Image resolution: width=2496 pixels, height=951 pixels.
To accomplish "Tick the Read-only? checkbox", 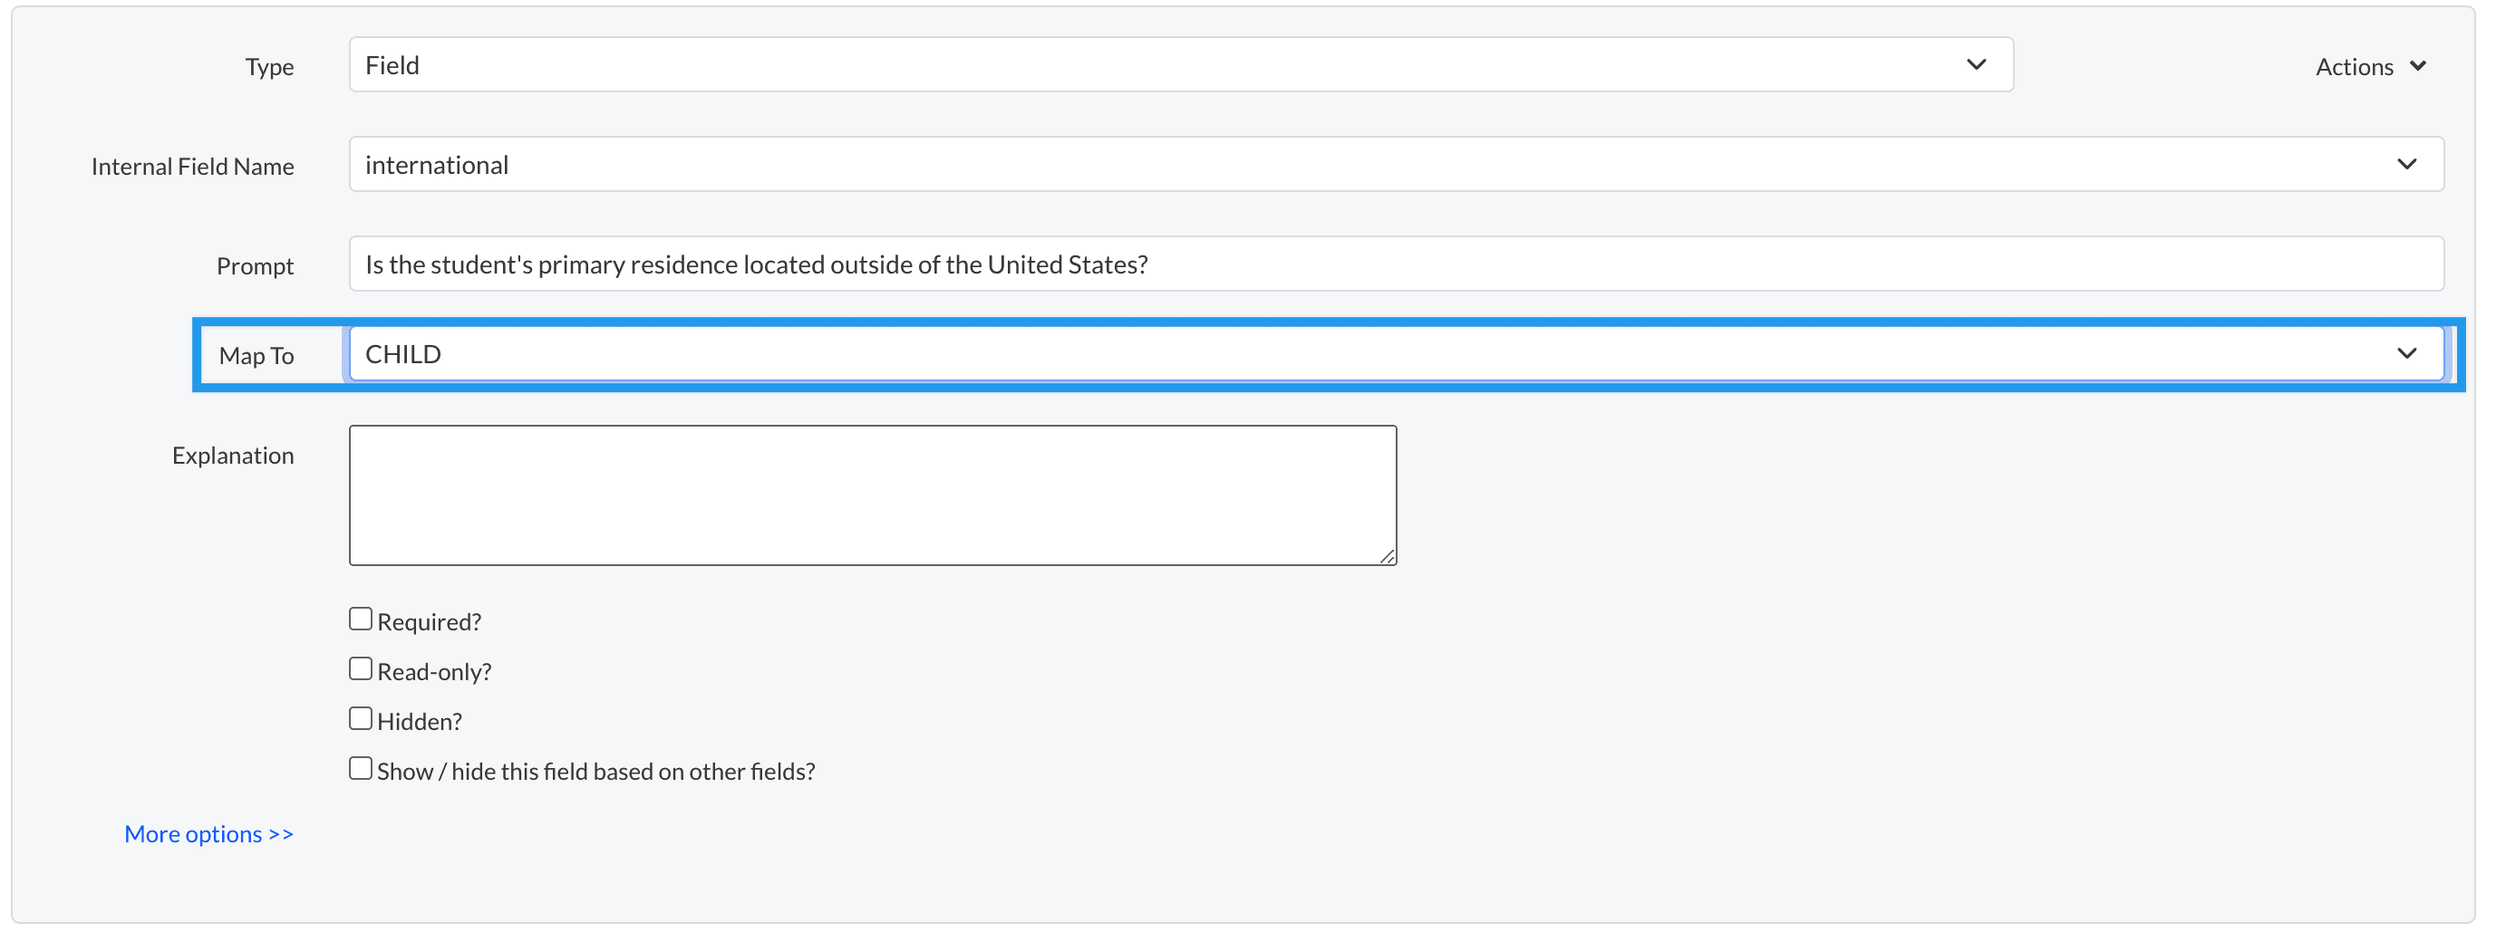I will click(361, 669).
